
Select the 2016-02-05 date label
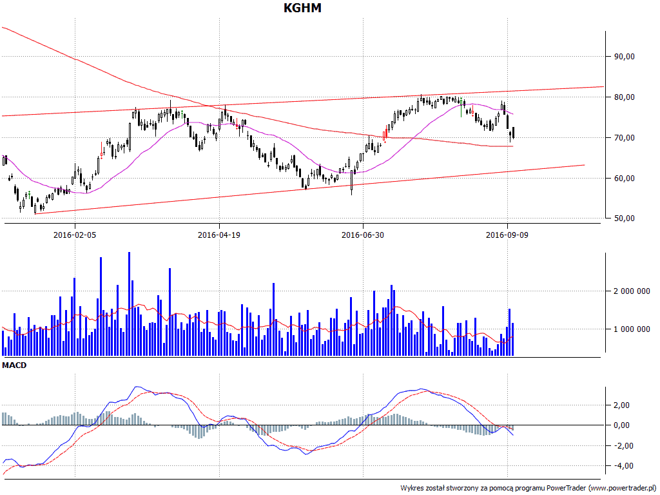tap(75, 235)
